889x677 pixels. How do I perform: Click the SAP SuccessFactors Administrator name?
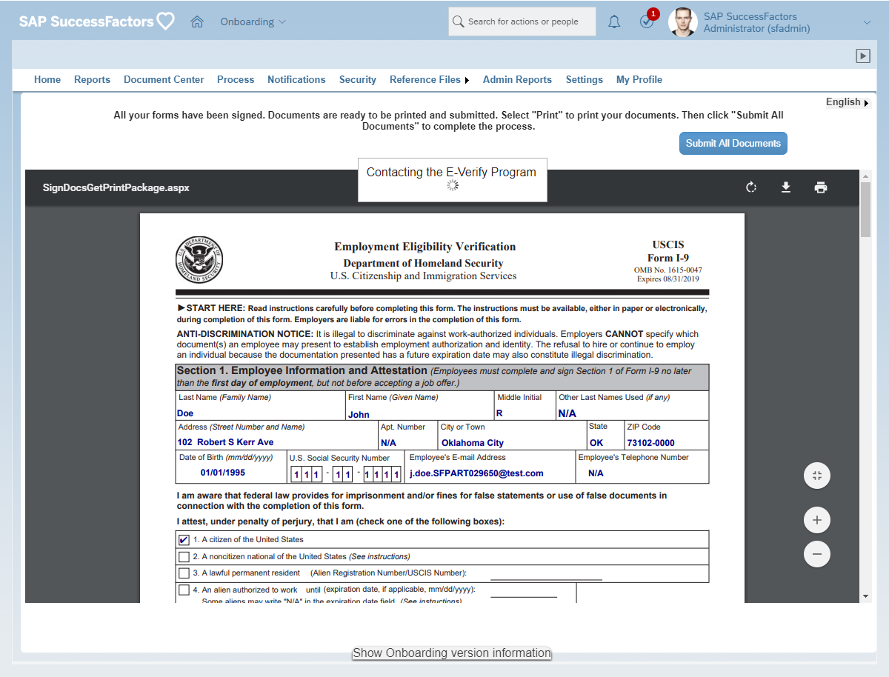[756, 22]
